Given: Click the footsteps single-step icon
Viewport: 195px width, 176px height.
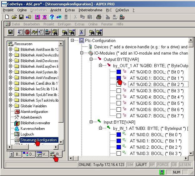Looking at the screenshot, I should [34, 32].
